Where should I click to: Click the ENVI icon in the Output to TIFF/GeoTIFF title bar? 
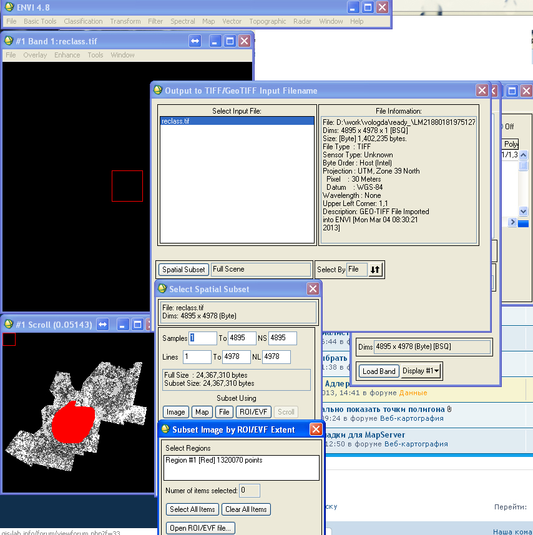click(x=158, y=90)
